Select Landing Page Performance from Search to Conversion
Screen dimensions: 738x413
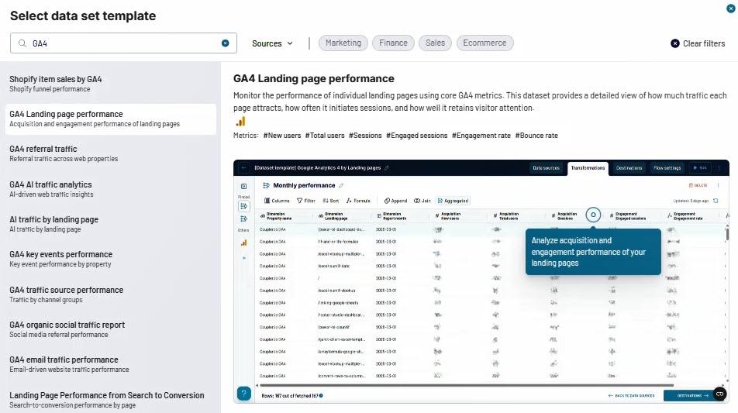[x=111, y=400]
